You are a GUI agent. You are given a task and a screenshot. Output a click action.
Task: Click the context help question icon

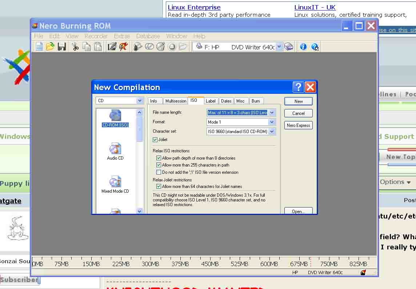point(315,47)
